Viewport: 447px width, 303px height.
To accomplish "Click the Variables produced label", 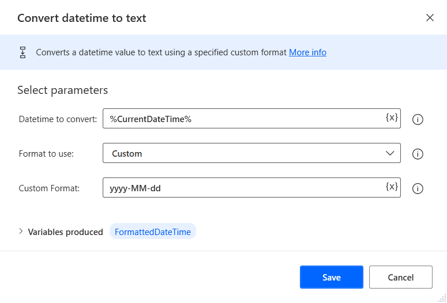I will pyautogui.click(x=65, y=232).
